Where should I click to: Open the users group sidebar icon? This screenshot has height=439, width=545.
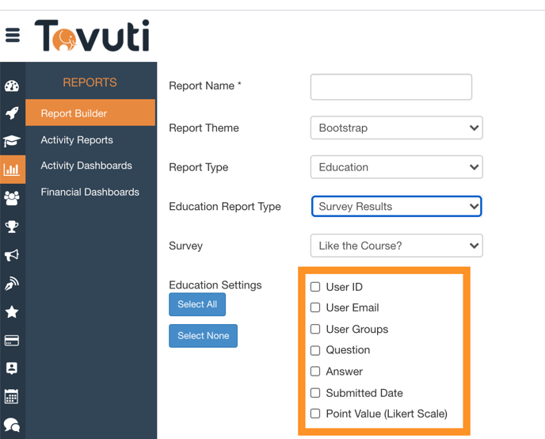click(x=12, y=198)
